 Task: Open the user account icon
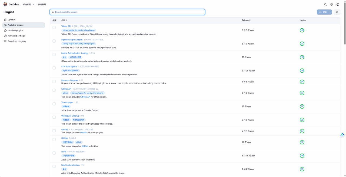(338, 4)
